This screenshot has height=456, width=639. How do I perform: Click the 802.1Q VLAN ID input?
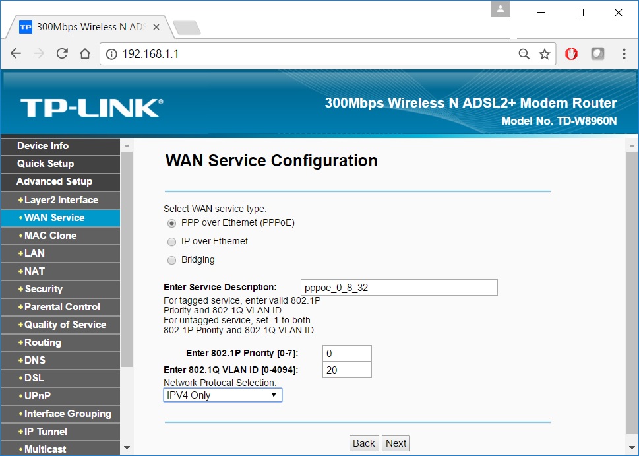(x=347, y=370)
